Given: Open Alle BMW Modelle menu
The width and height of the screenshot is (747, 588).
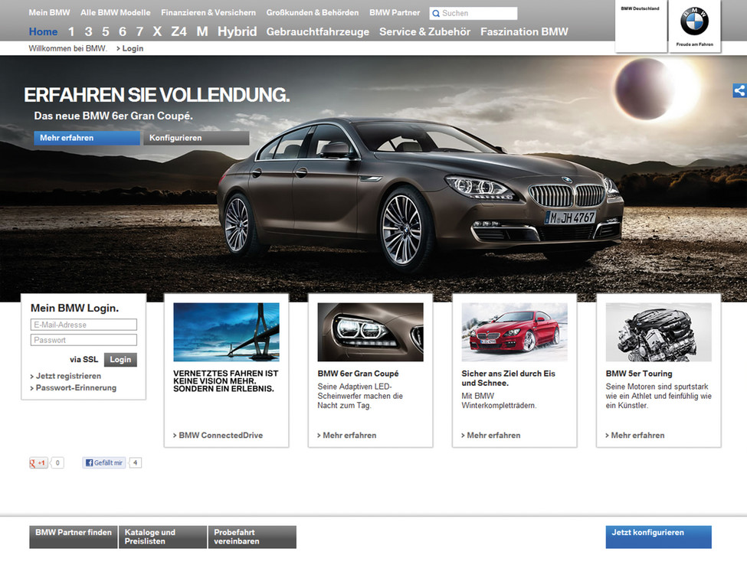Looking at the screenshot, I should [115, 13].
